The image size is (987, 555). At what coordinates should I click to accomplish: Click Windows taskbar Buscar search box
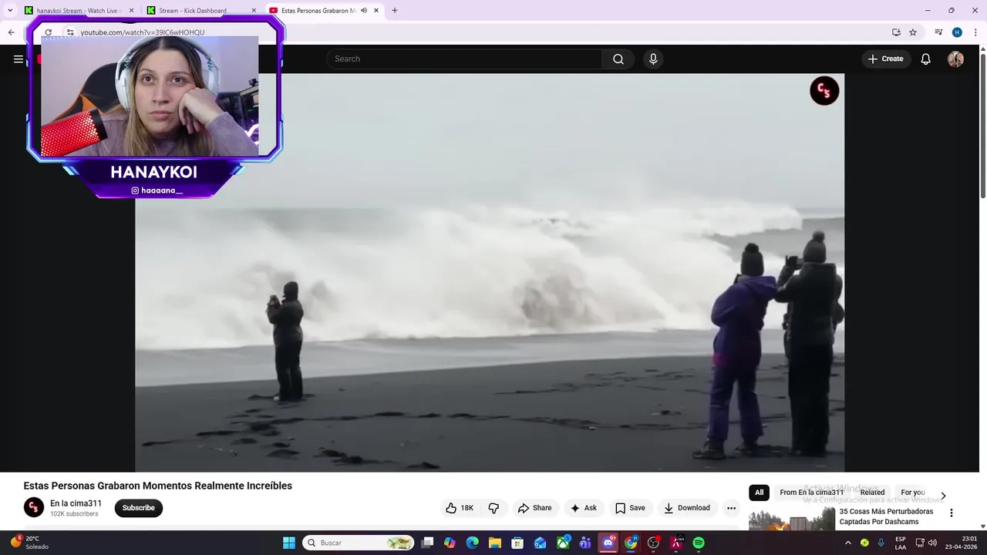[358, 543]
